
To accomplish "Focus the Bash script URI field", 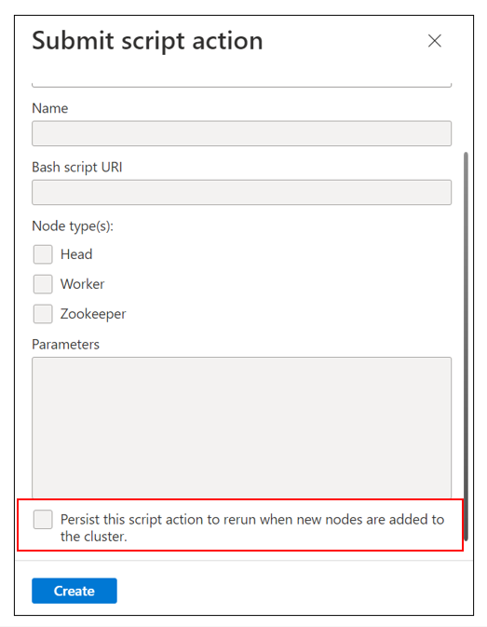I will (241, 192).
